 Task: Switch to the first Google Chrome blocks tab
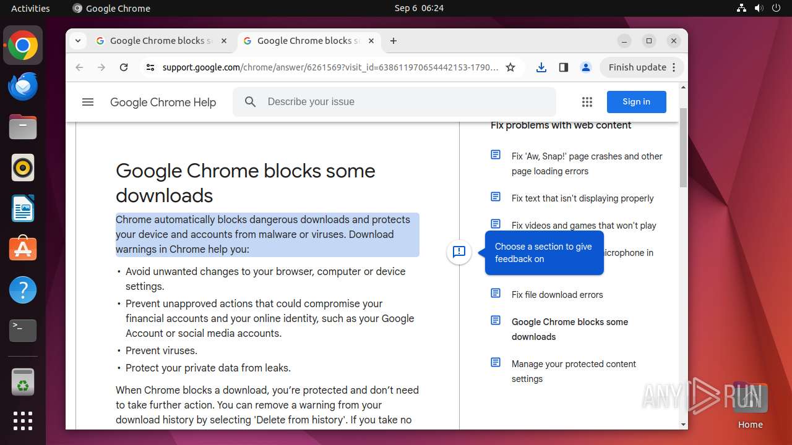coord(161,41)
